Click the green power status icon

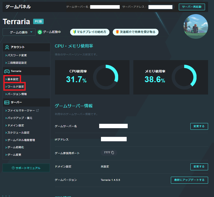pyautogui.click(x=40, y=32)
